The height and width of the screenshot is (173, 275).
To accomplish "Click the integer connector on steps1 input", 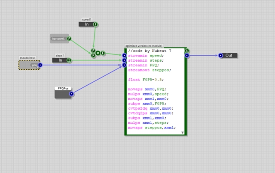I will (x=69, y=60).
